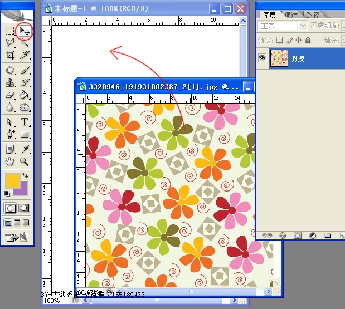Image resolution: width=345 pixels, height=309 pixels.
Task: Select the Zoom tool
Action: pos(24,161)
